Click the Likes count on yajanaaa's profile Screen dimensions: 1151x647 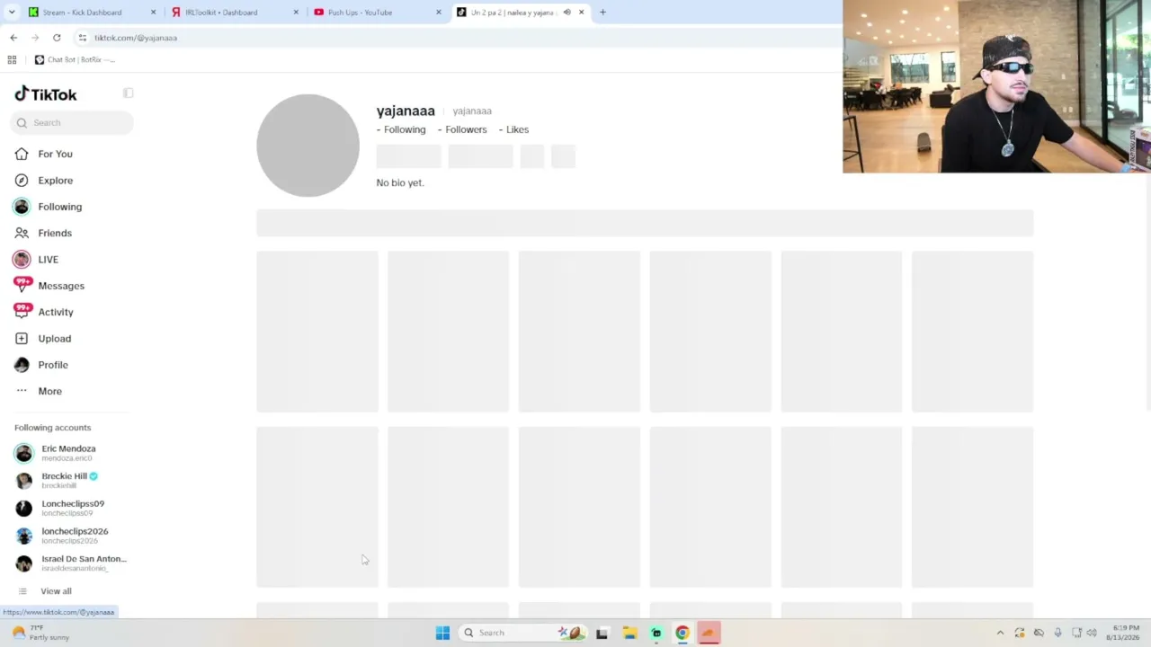pos(513,129)
